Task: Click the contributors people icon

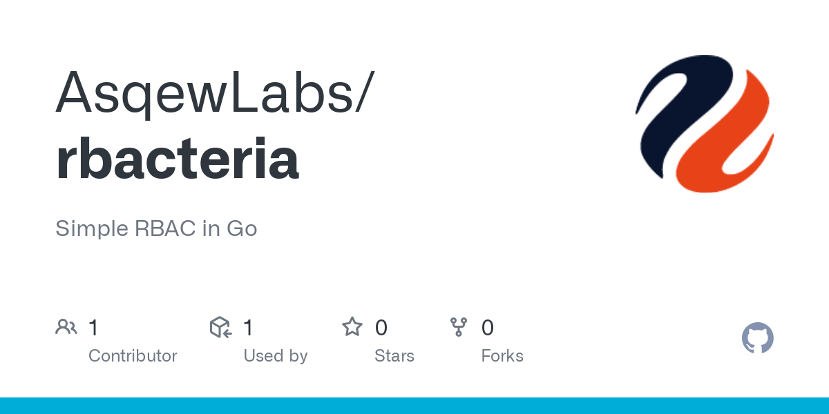Action: tap(66, 327)
